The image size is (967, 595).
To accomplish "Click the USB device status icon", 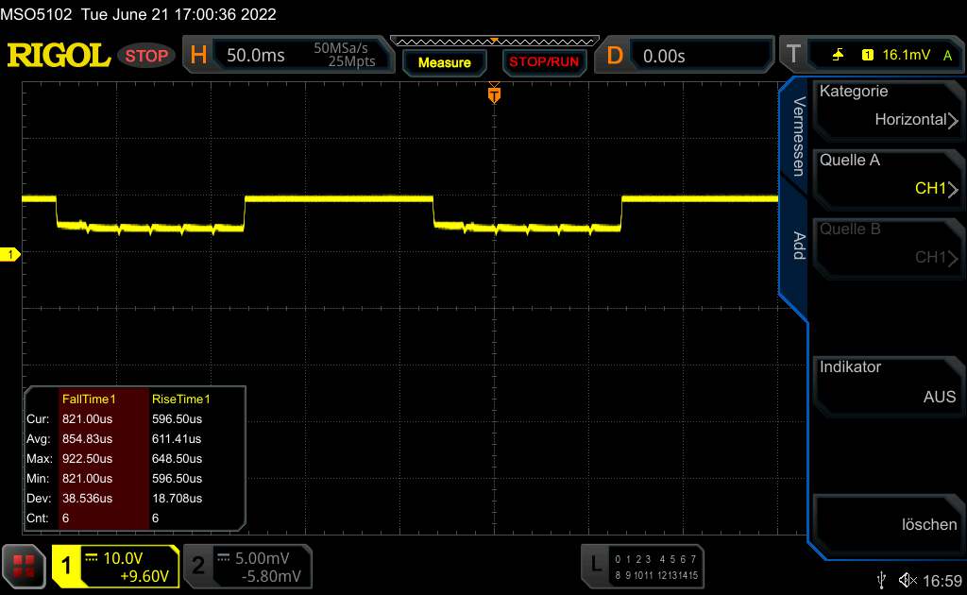I will click(881, 579).
